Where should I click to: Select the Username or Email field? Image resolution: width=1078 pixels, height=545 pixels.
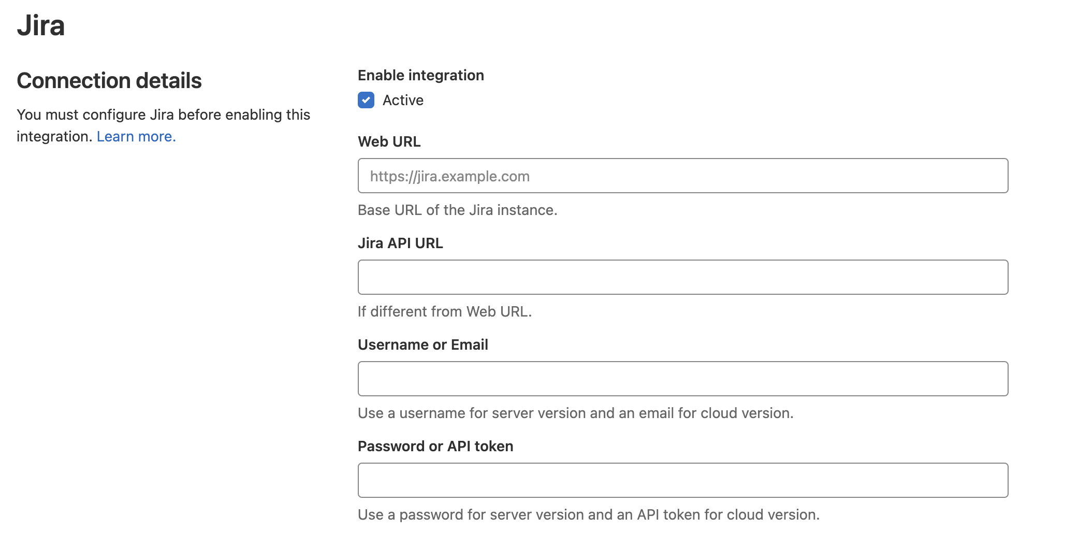click(x=683, y=379)
